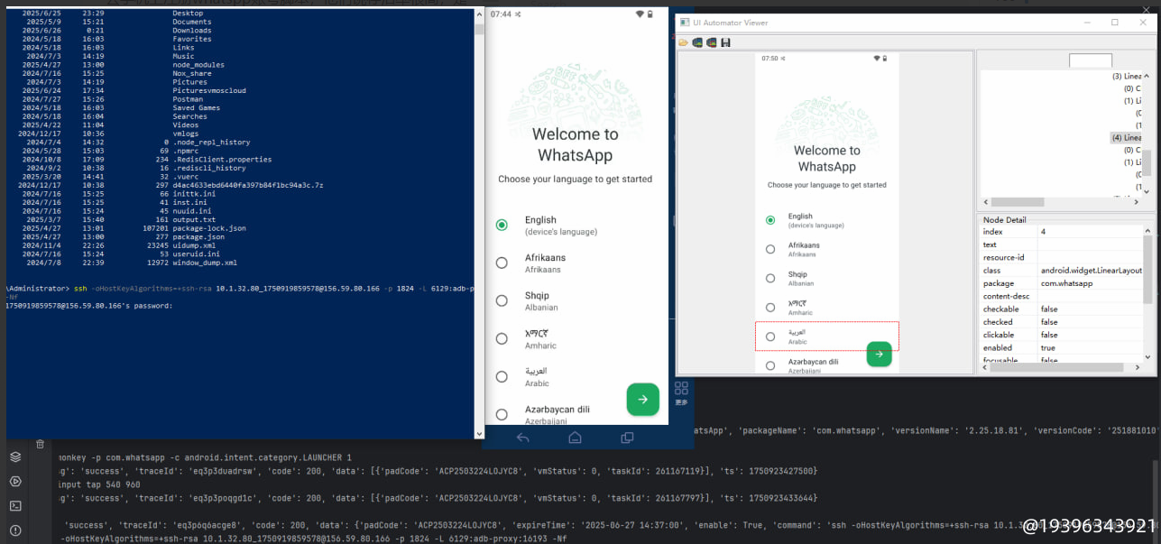Click the Save icon in UI Automator Viewer toolbar
Viewport: 1161px width, 544px height.
[726, 42]
